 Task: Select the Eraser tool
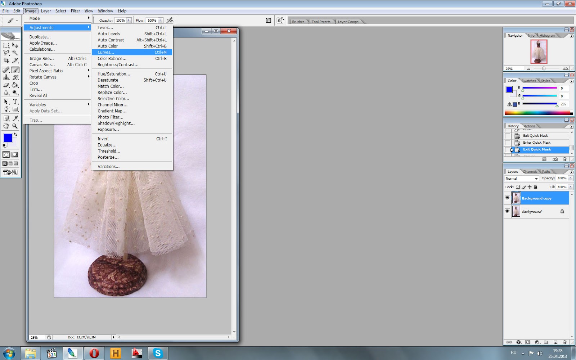point(6,85)
